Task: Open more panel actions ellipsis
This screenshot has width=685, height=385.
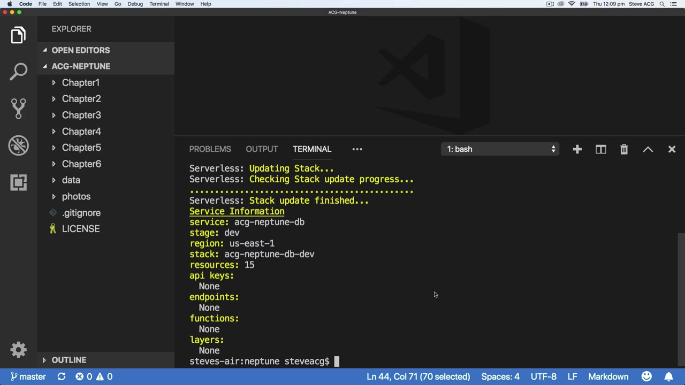Action: [x=357, y=149]
